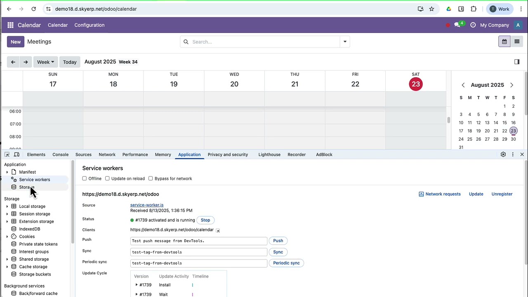Toggle the calendar side panel icon
This screenshot has height=297, width=528.
[x=517, y=62]
